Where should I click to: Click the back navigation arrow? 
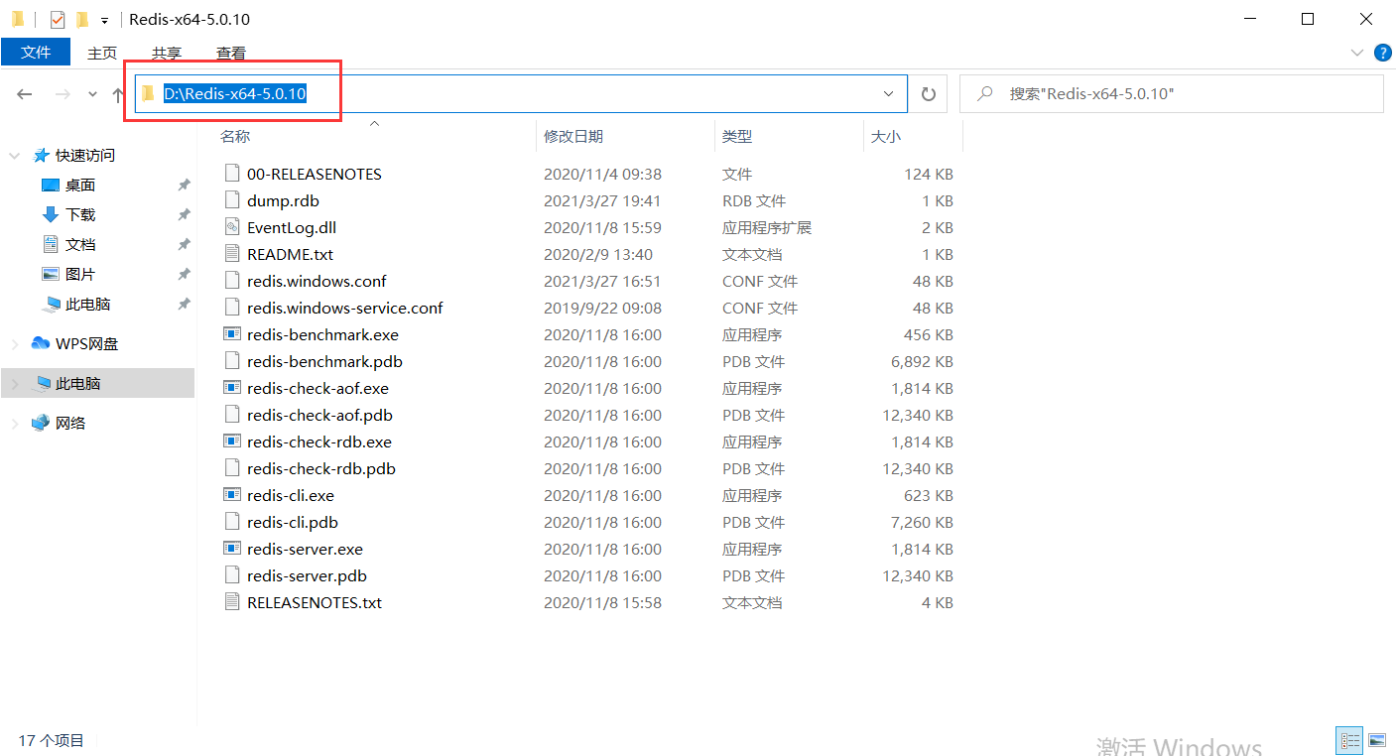tap(25, 93)
